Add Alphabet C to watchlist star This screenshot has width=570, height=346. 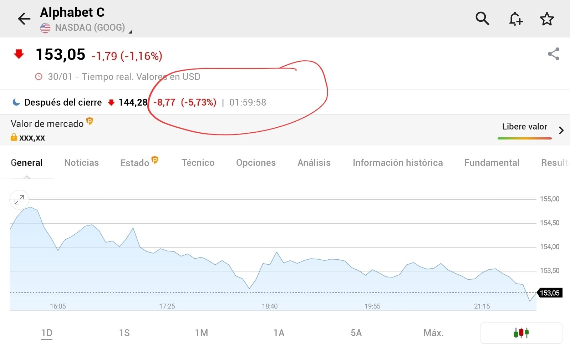[x=547, y=19]
